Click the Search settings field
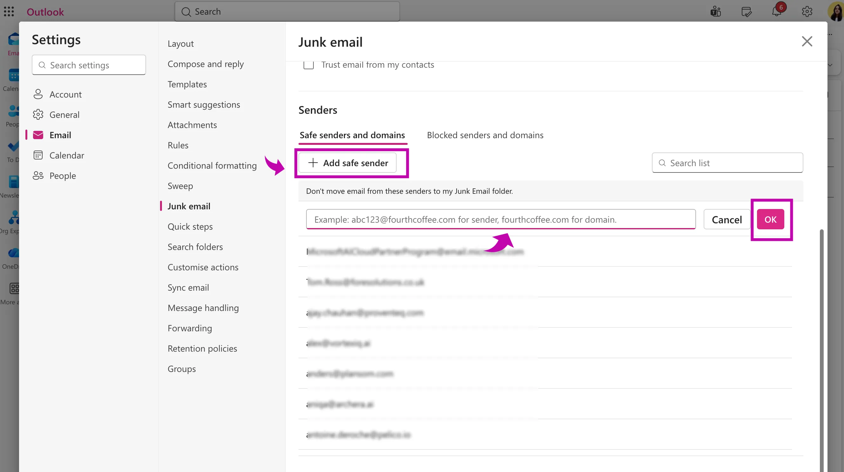This screenshot has width=844, height=472. tap(89, 65)
